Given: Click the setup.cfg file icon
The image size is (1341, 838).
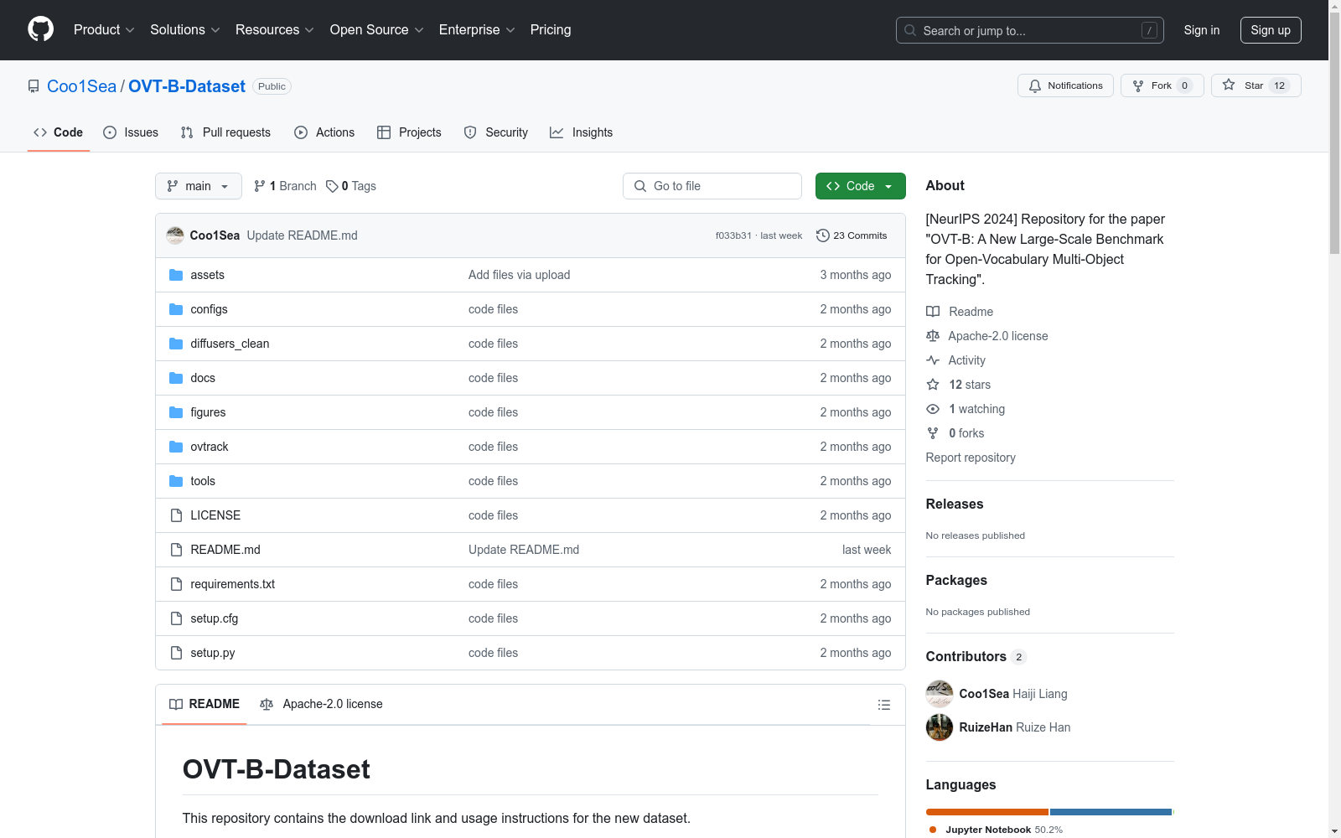Looking at the screenshot, I should click(176, 618).
